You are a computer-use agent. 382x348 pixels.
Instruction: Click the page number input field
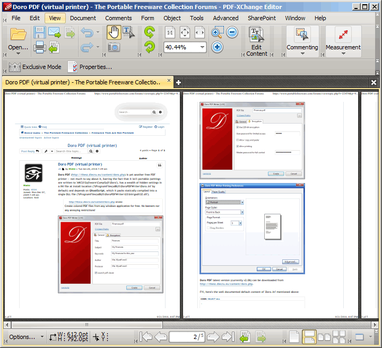187,337
